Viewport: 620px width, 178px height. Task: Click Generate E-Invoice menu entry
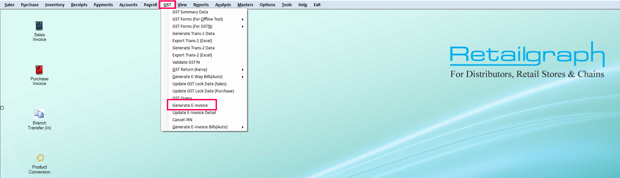coord(204,105)
